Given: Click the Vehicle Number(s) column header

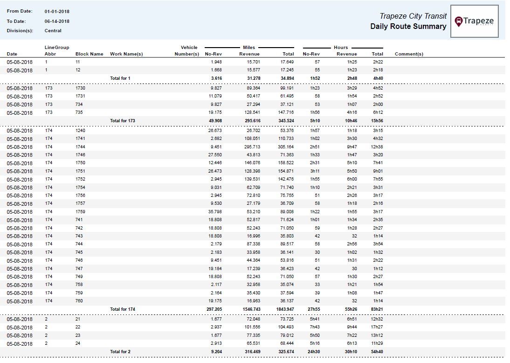Looking at the screenshot, I should 188,50.
